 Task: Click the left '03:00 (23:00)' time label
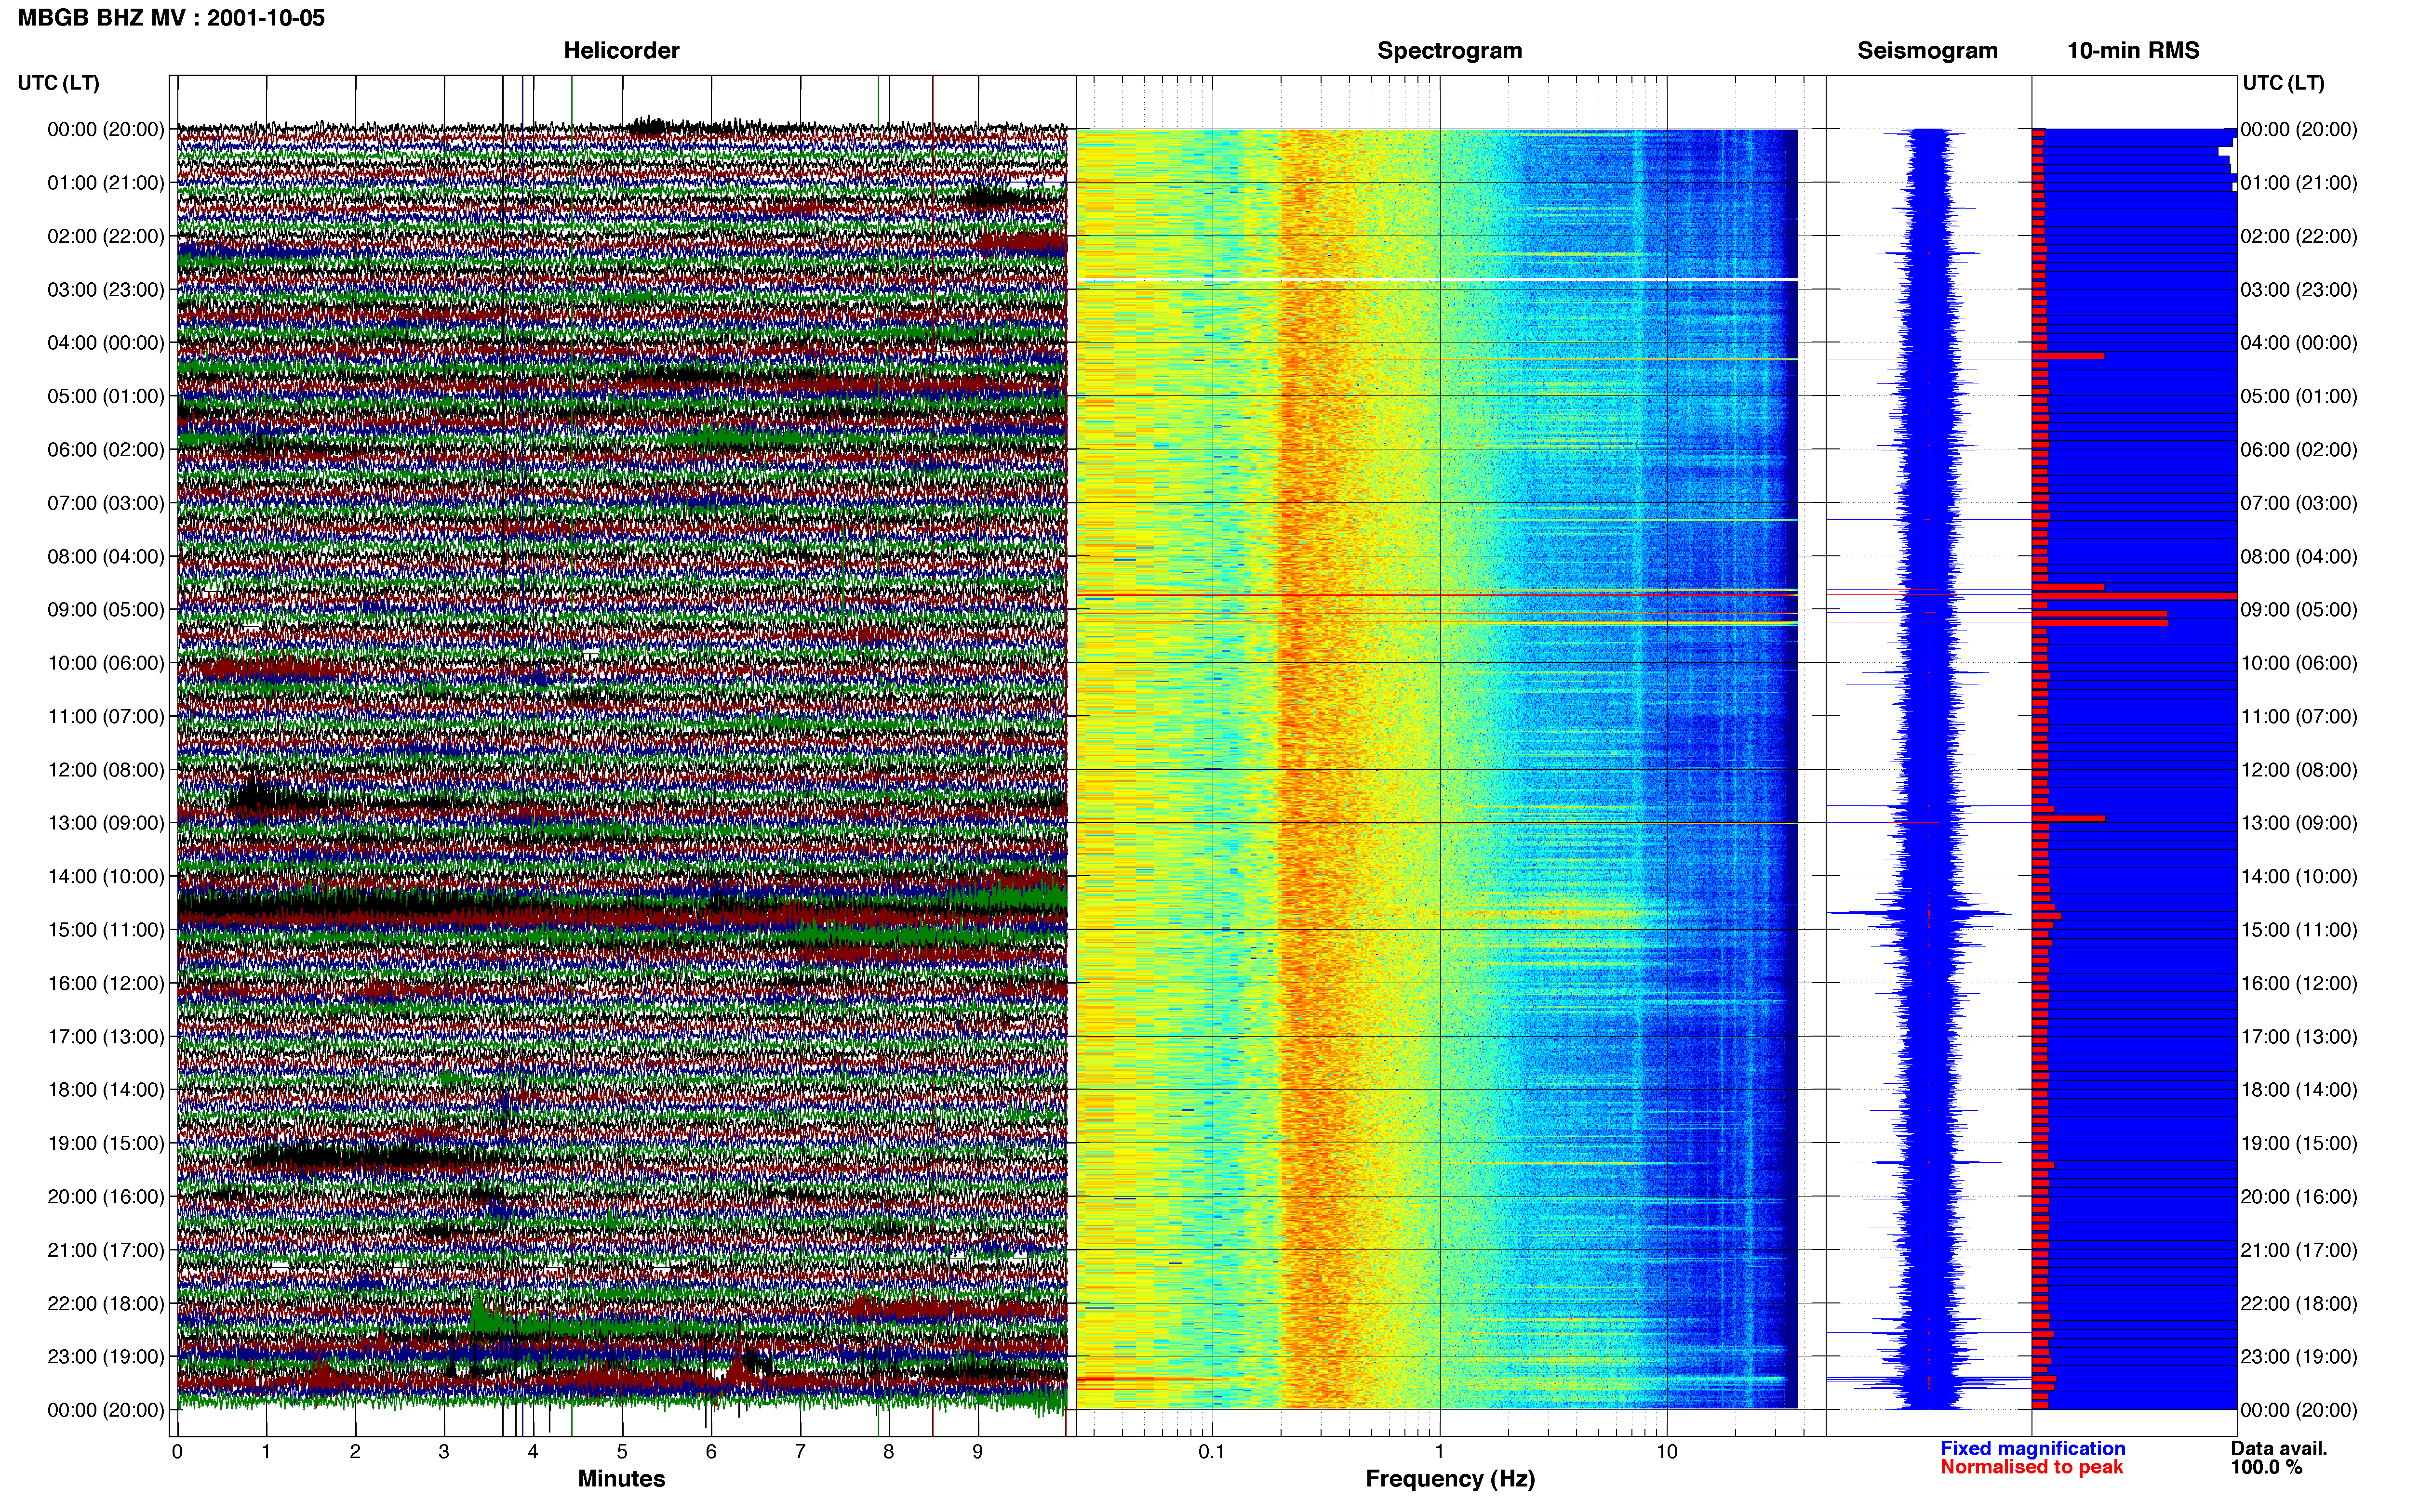click(106, 289)
